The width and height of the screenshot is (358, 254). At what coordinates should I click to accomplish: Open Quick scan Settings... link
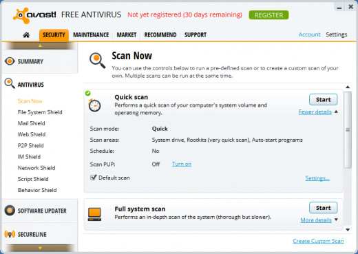click(317, 178)
